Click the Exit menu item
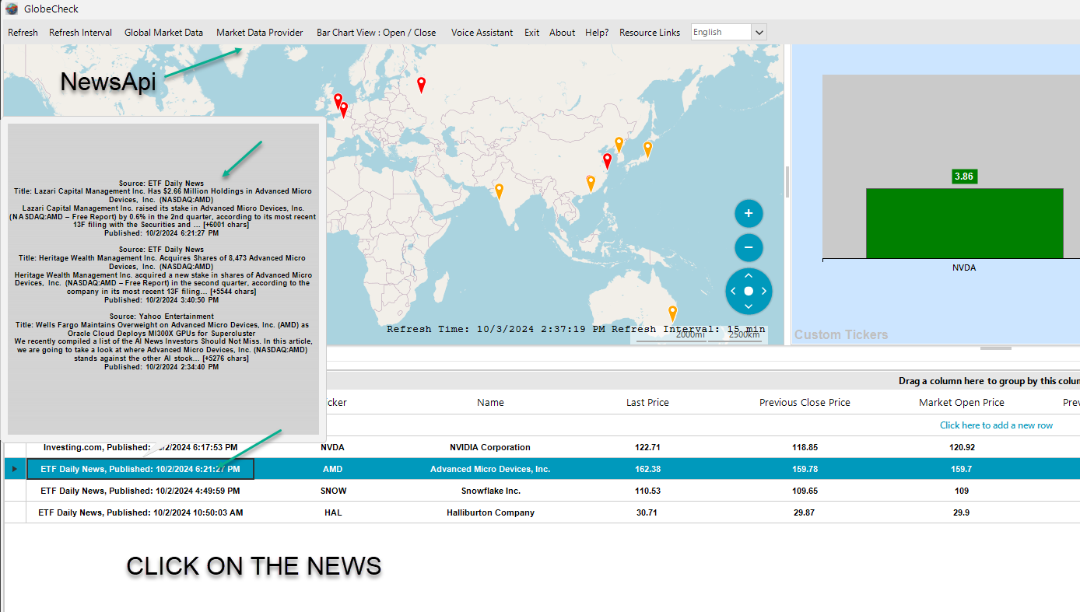The height and width of the screenshot is (612, 1080). (531, 33)
